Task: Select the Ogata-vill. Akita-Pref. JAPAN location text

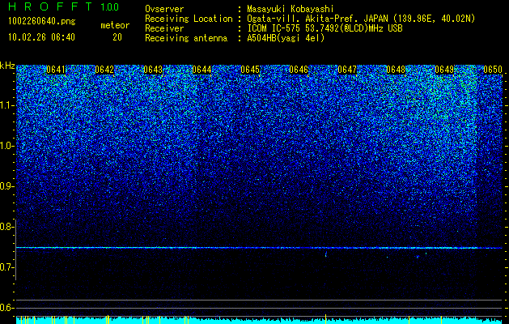Action: pyautogui.click(x=361, y=19)
